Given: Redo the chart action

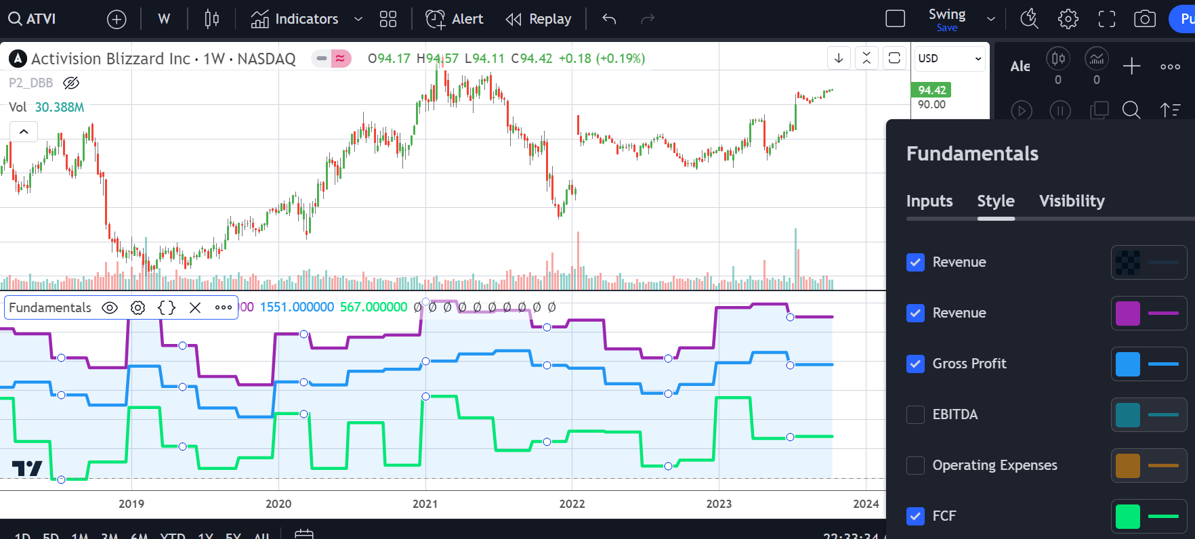Looking at the screenshot, I should (x=648, y=19).
